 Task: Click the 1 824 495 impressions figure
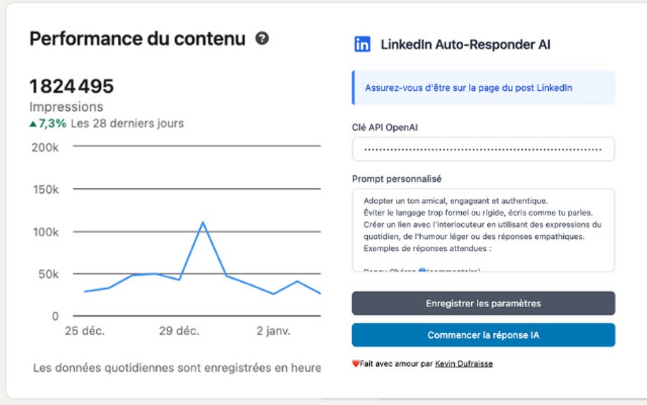coord(71,86)
